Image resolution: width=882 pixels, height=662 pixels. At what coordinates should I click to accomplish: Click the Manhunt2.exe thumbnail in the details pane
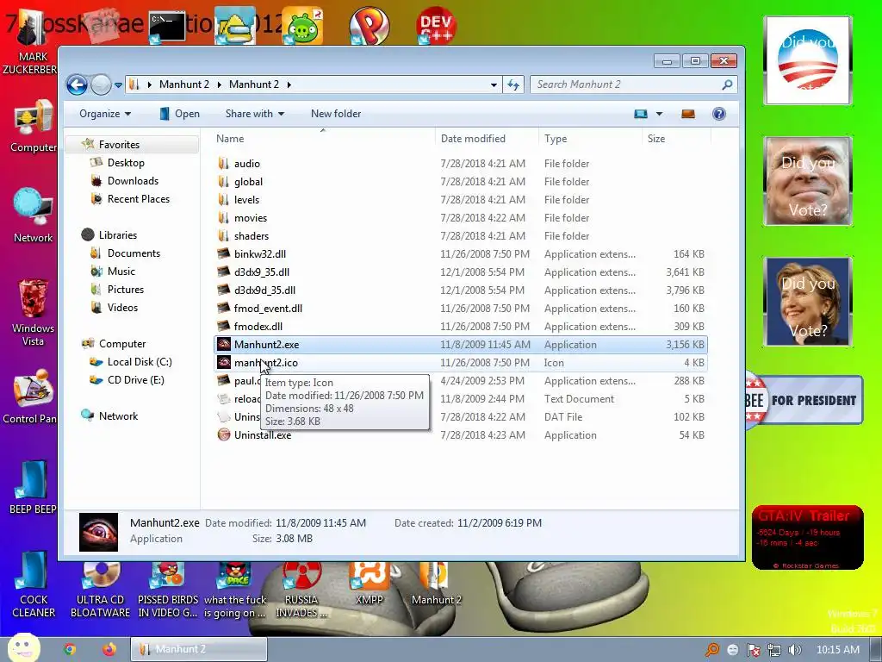point(98,531)
